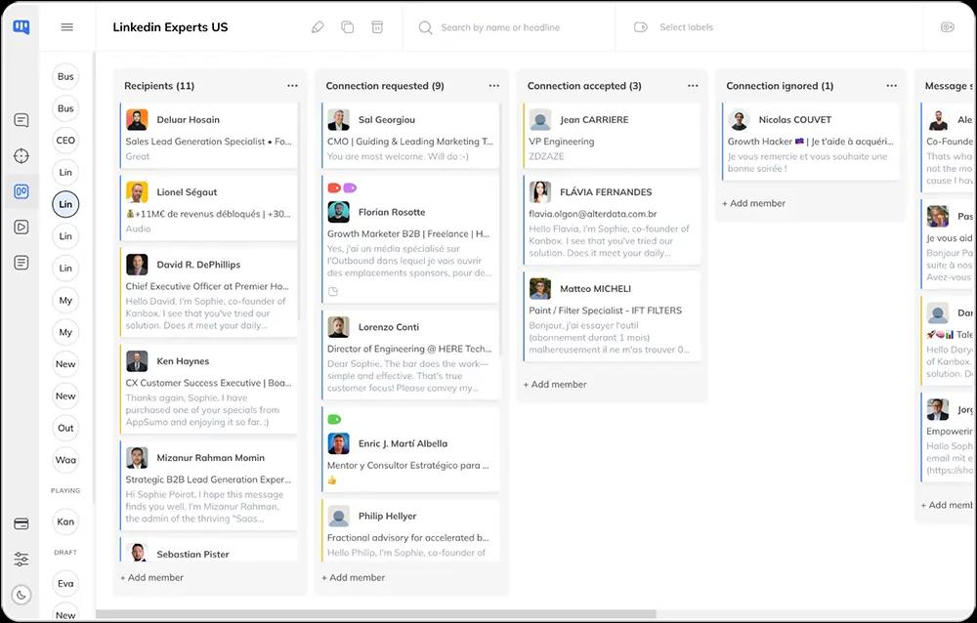Click David R. DePhillips avatar
This screenshot has height=623, width=977.
[137, 265]
